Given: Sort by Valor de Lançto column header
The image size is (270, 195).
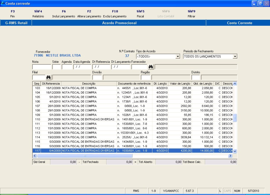Looking at the screenshot, I should coord(180,84).
